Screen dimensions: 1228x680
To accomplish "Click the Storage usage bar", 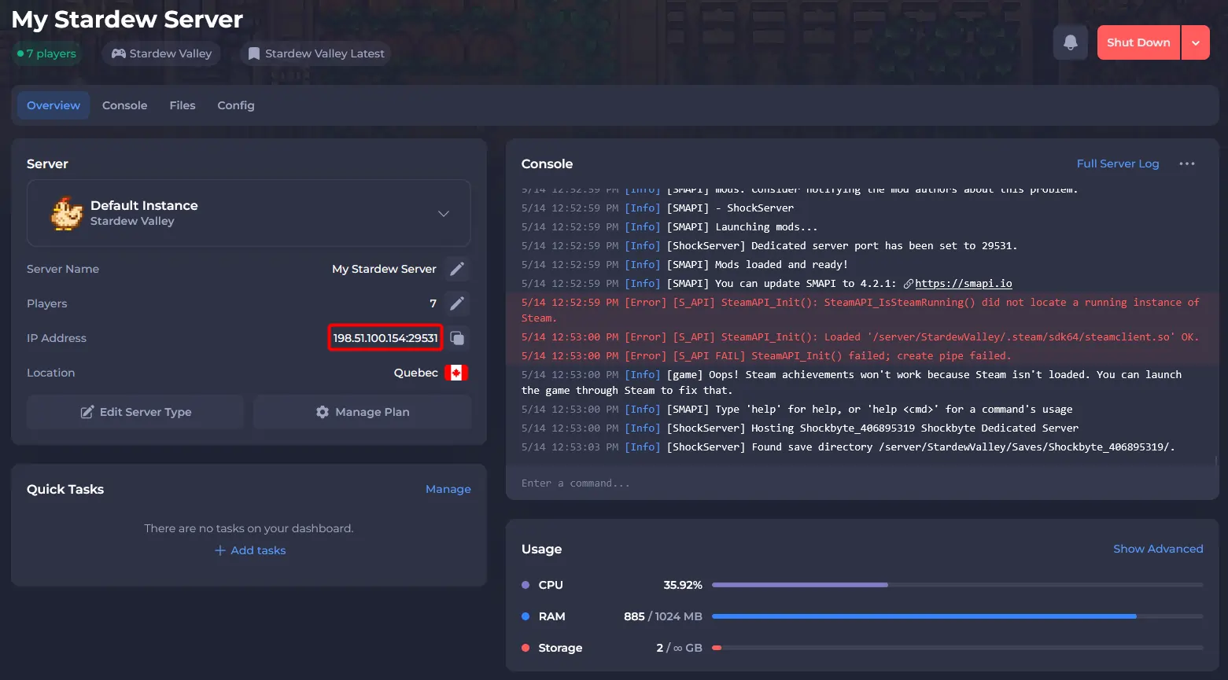I will [x=957, y=648].
